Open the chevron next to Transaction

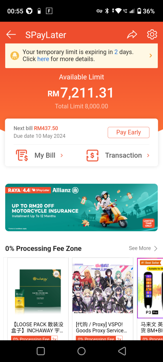(148, 155)
